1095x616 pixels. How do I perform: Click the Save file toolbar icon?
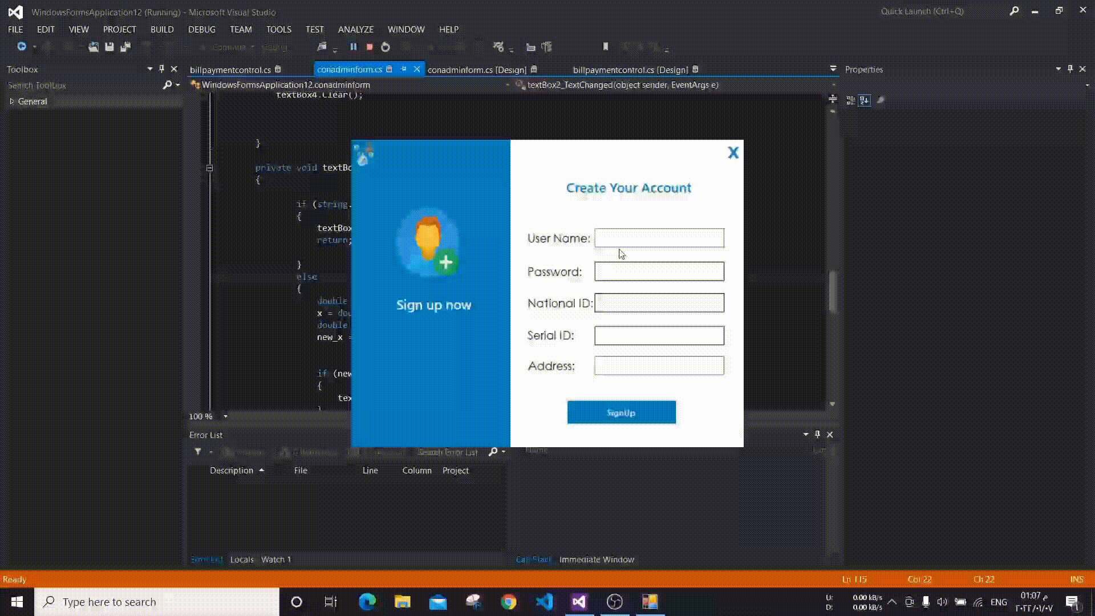[109, 47]
